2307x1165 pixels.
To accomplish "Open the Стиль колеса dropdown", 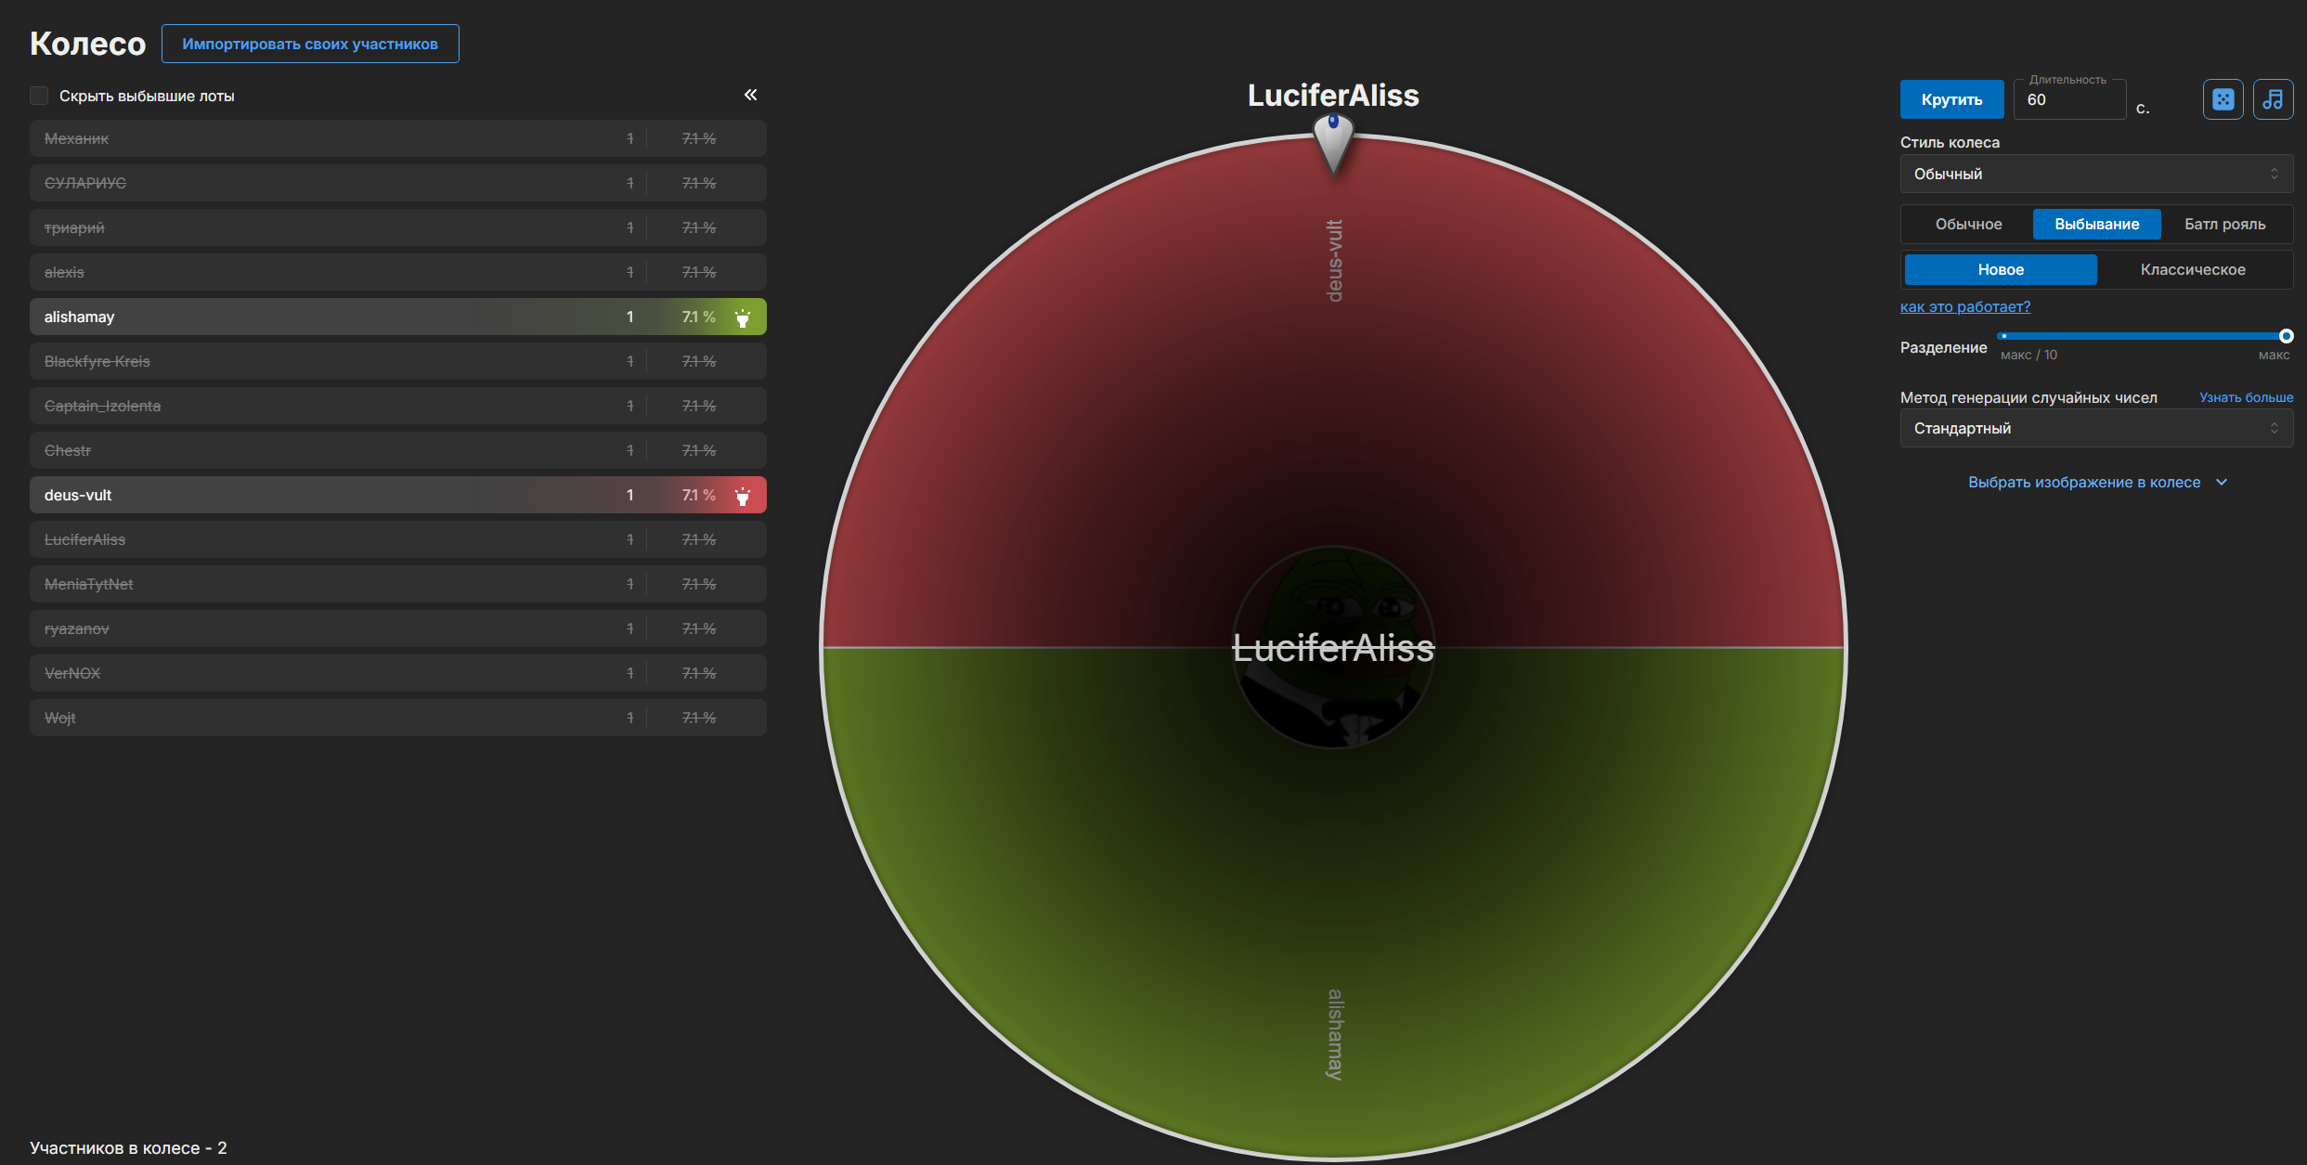I will click(x=2096, y=174).
